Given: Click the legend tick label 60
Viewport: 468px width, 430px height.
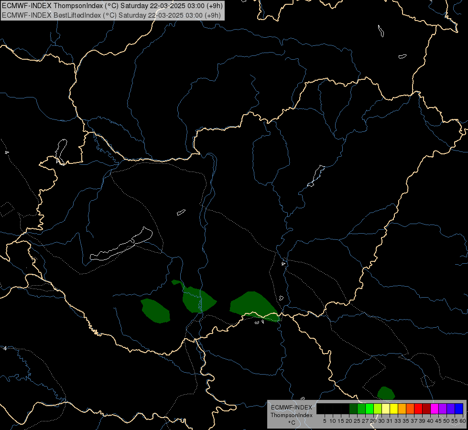Looking at the screenshot, I should click(463, 421).
